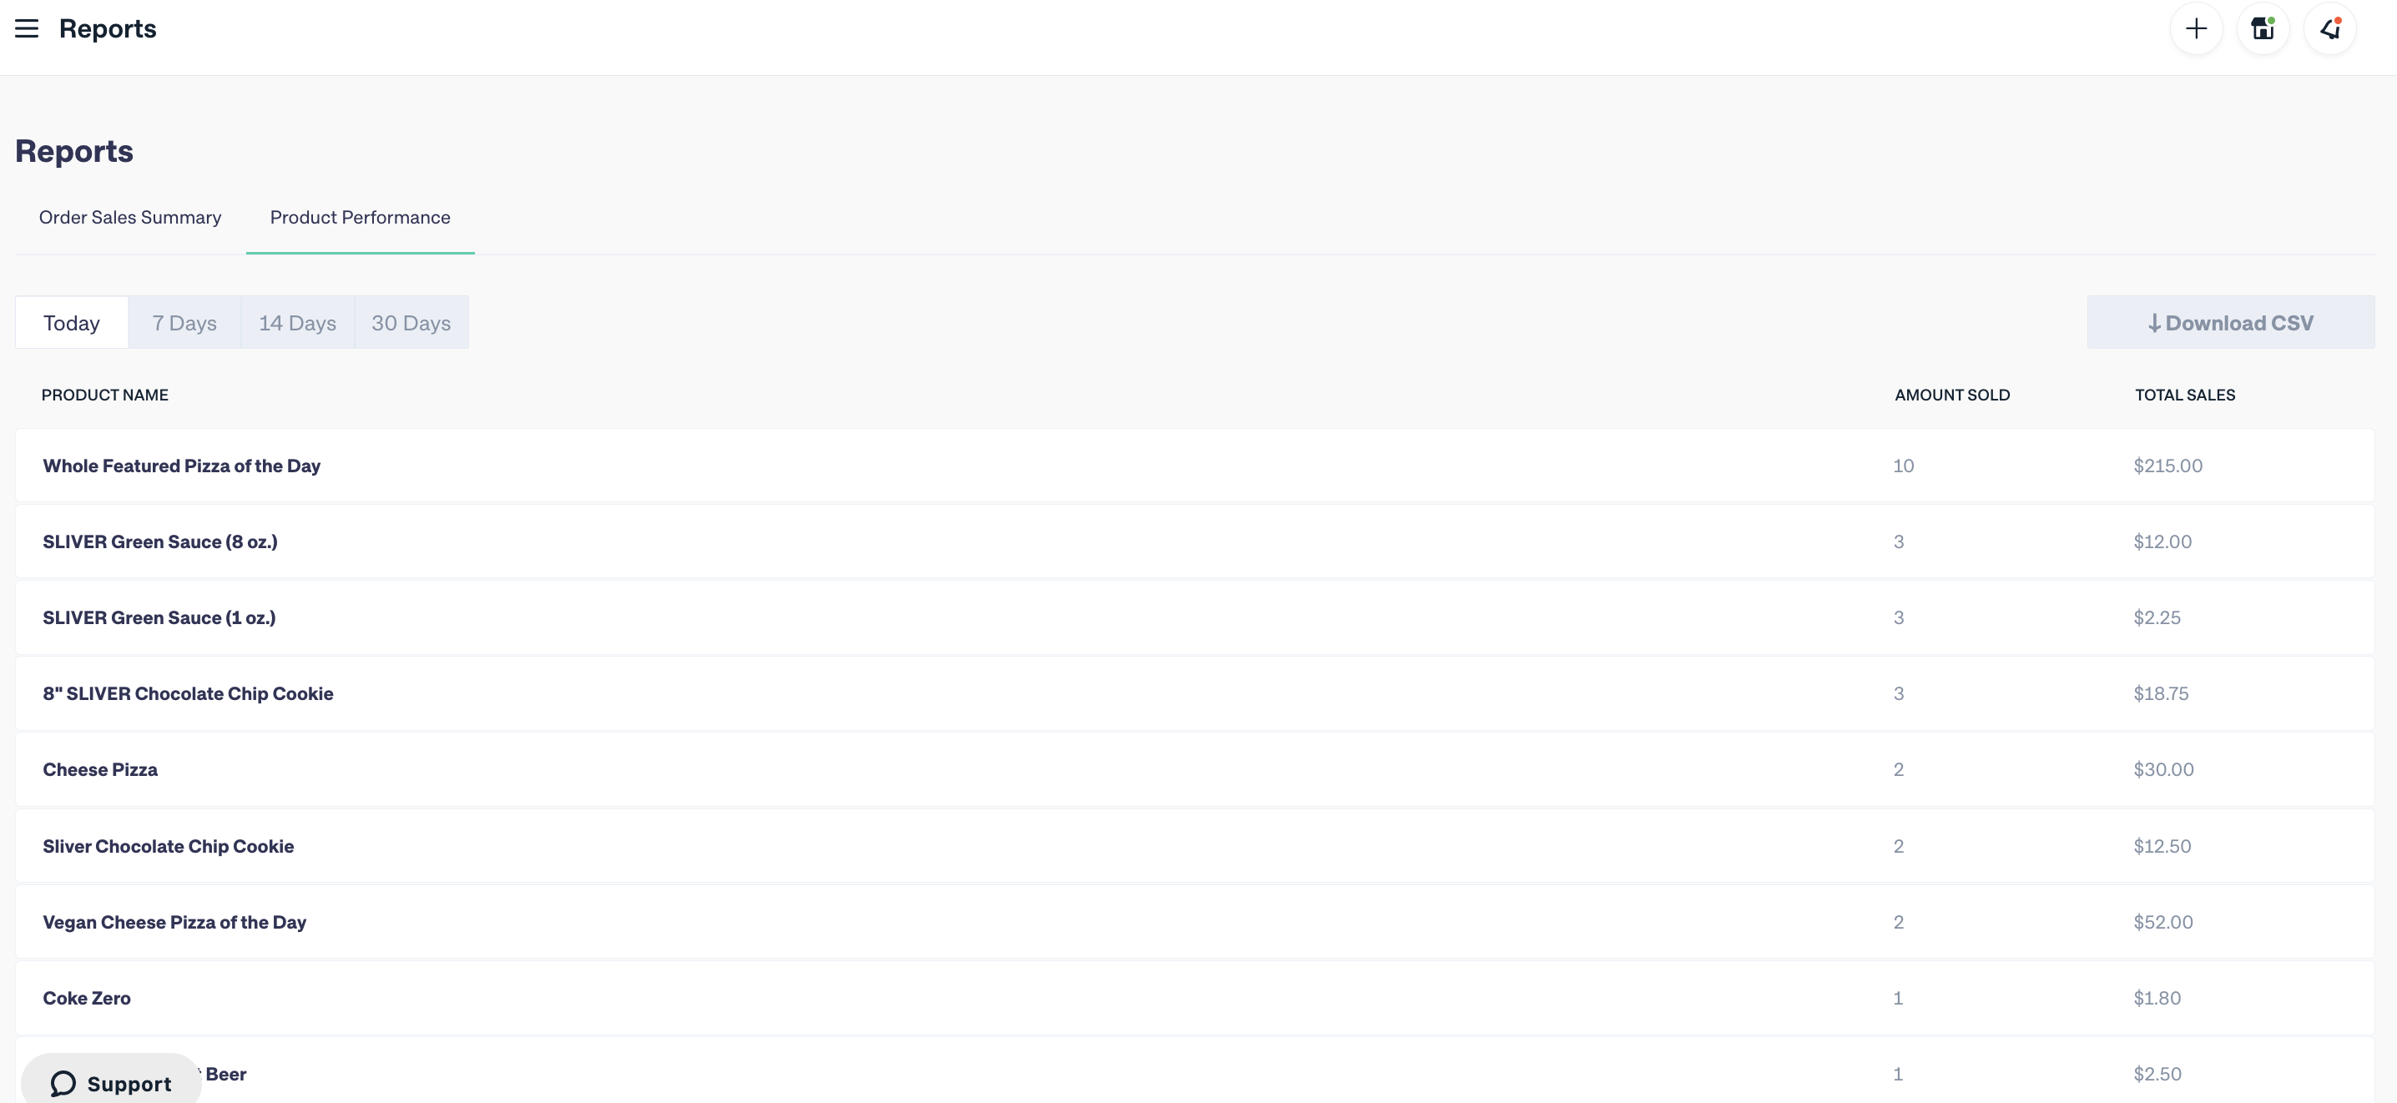Image resolution: width=2397 pixels, height=1103 pixels.
Task: Download the report as CSV
Action: click(2230, 323)
